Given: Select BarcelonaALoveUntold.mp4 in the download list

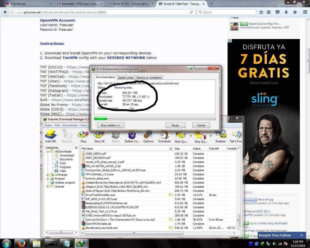Looking at the screenshot, I should [x=158, y=228].
